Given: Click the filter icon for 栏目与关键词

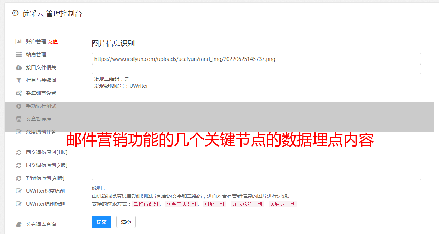Looking at the screenshot, I should 19,80.
